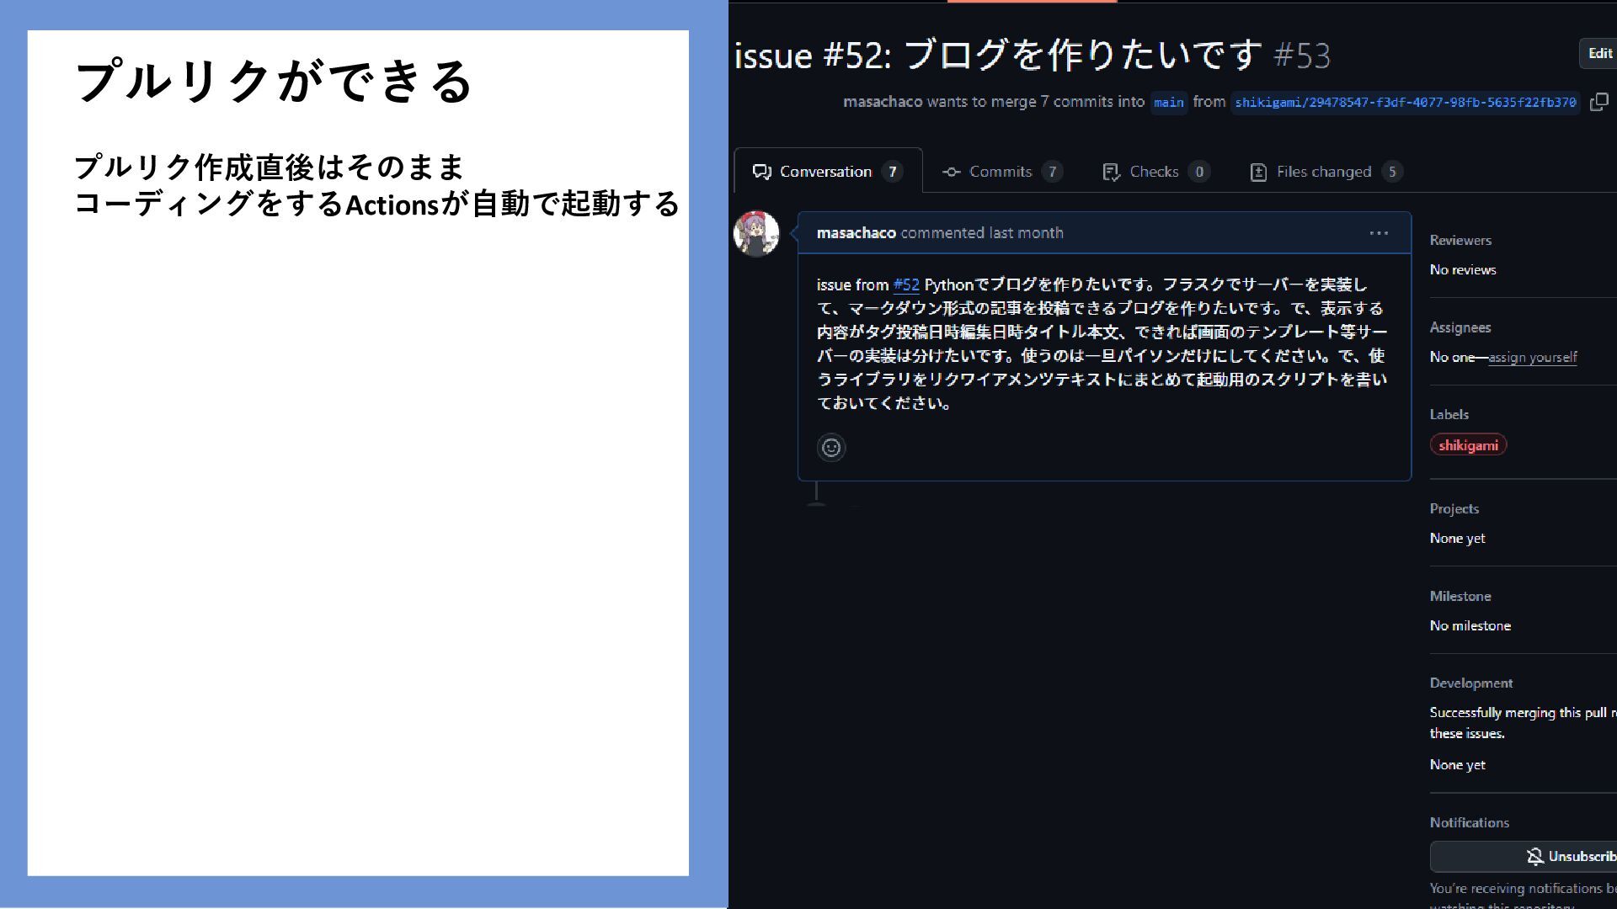1617x909 pixels.
Task: Click the 'commented last month' timestamp
Action: coord(982,233)
